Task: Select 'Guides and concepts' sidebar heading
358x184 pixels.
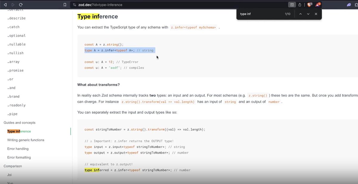Action: tap(19, 123)
